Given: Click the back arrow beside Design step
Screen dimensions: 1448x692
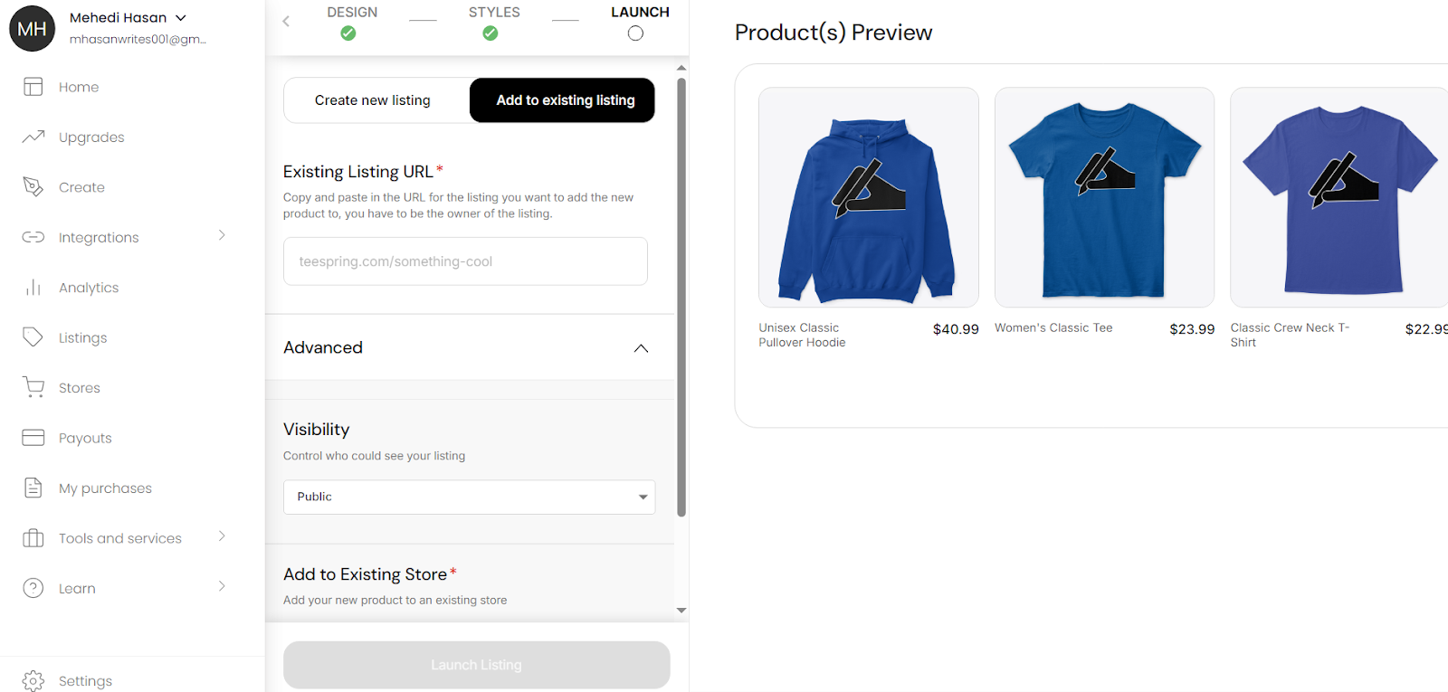Looking at the screenshot, I should 286,21.
